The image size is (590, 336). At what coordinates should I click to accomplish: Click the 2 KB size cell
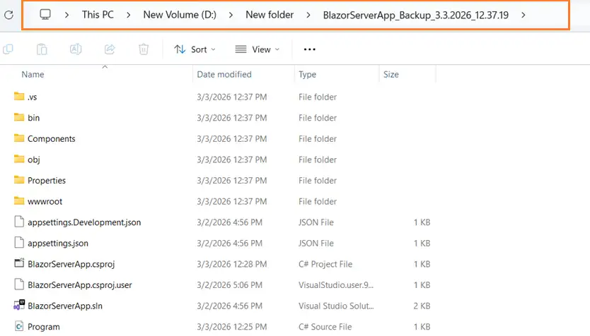[x=422, y=306]
